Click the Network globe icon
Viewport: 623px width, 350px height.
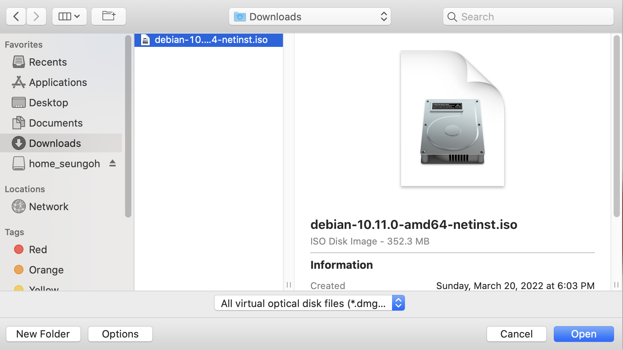pos(18,206)
